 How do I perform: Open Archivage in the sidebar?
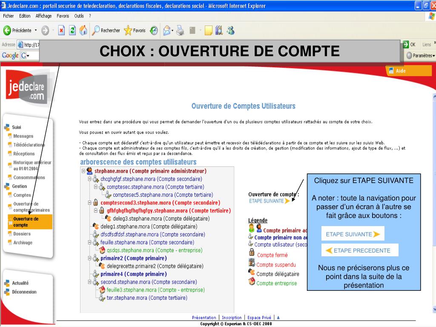(x=23, y=243)
